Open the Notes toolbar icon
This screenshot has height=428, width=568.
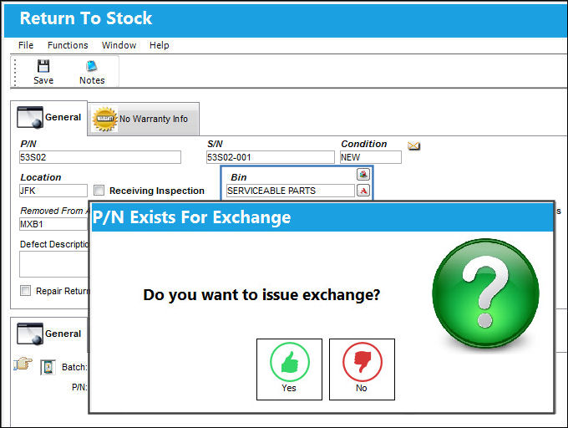coord(92,66)
